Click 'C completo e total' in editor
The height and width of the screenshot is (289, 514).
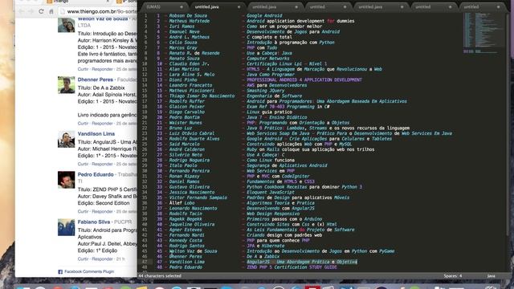270,37
